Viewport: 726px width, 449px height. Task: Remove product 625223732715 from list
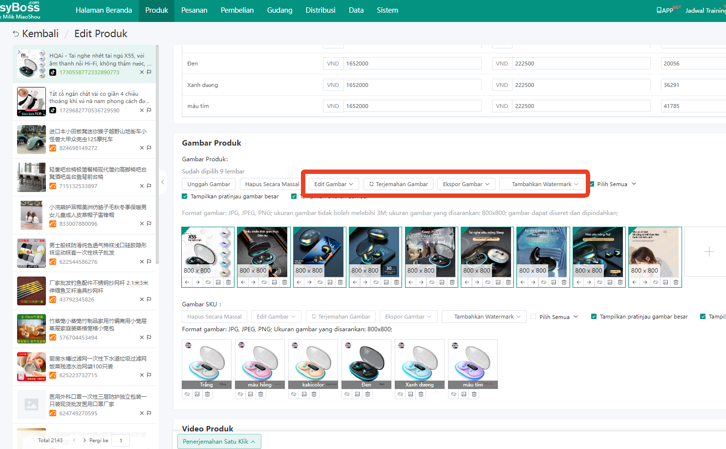pos(142,375)
